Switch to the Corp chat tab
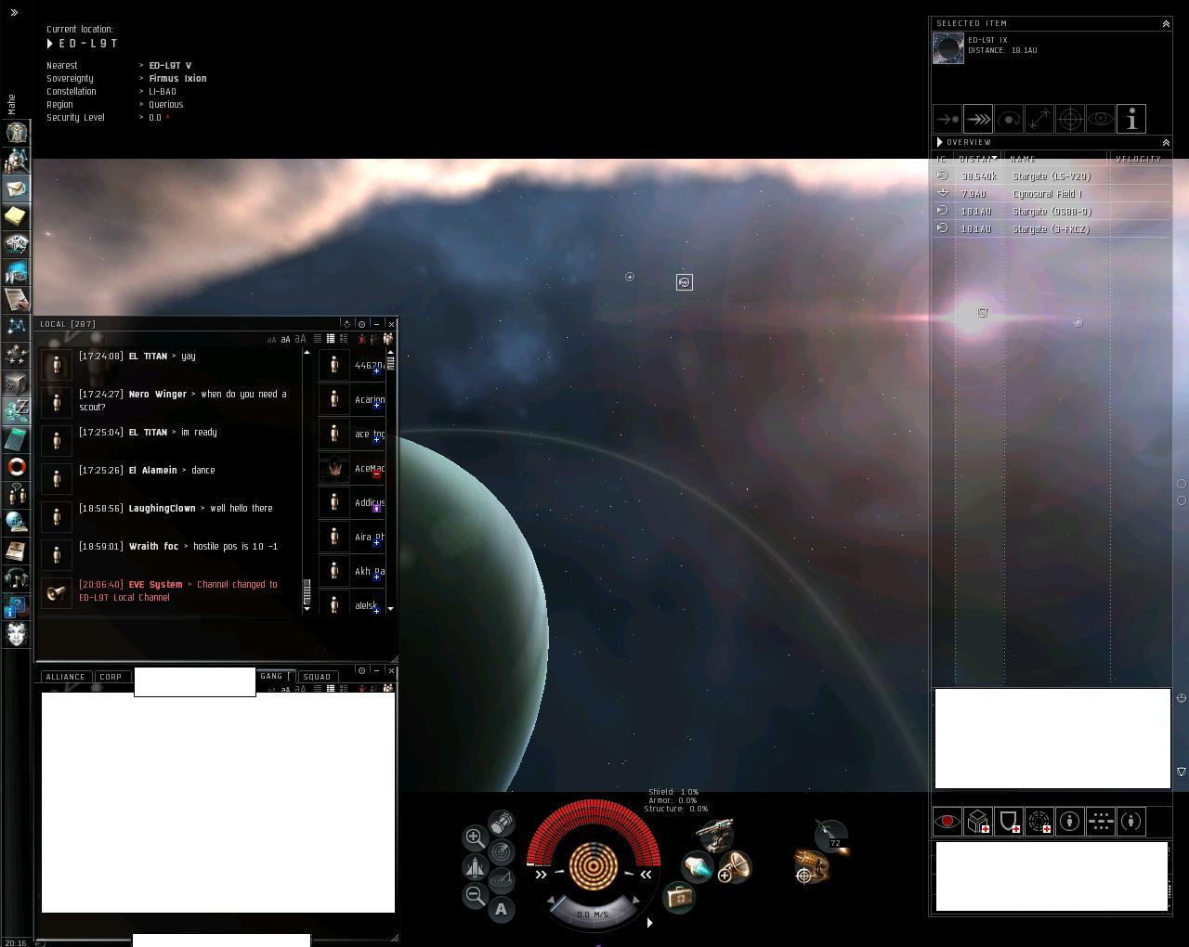 [x=111, y=677]
